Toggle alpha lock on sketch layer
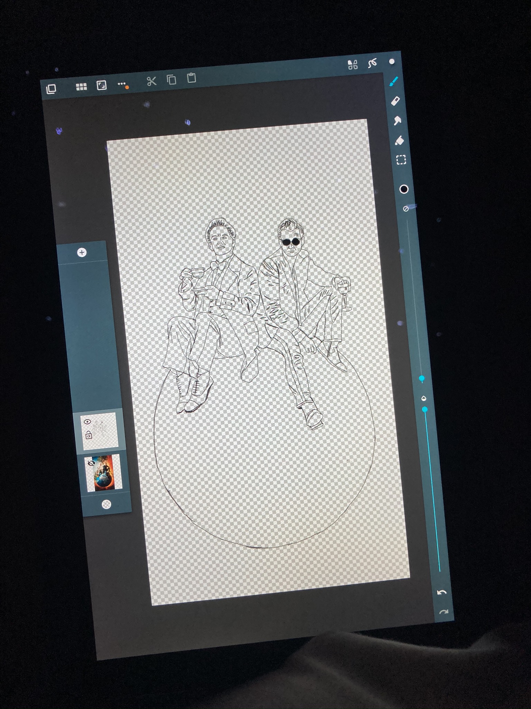 [88, 435]
